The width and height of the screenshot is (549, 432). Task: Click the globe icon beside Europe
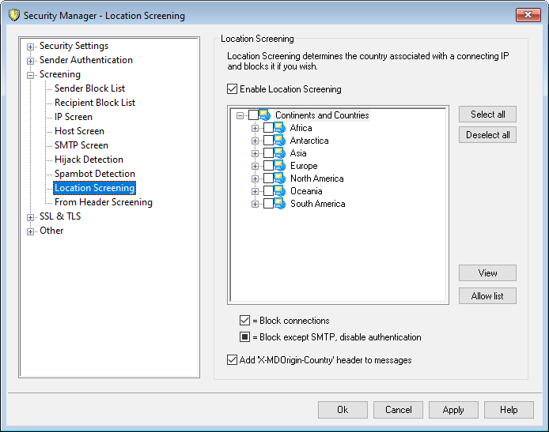pos(279,166)
